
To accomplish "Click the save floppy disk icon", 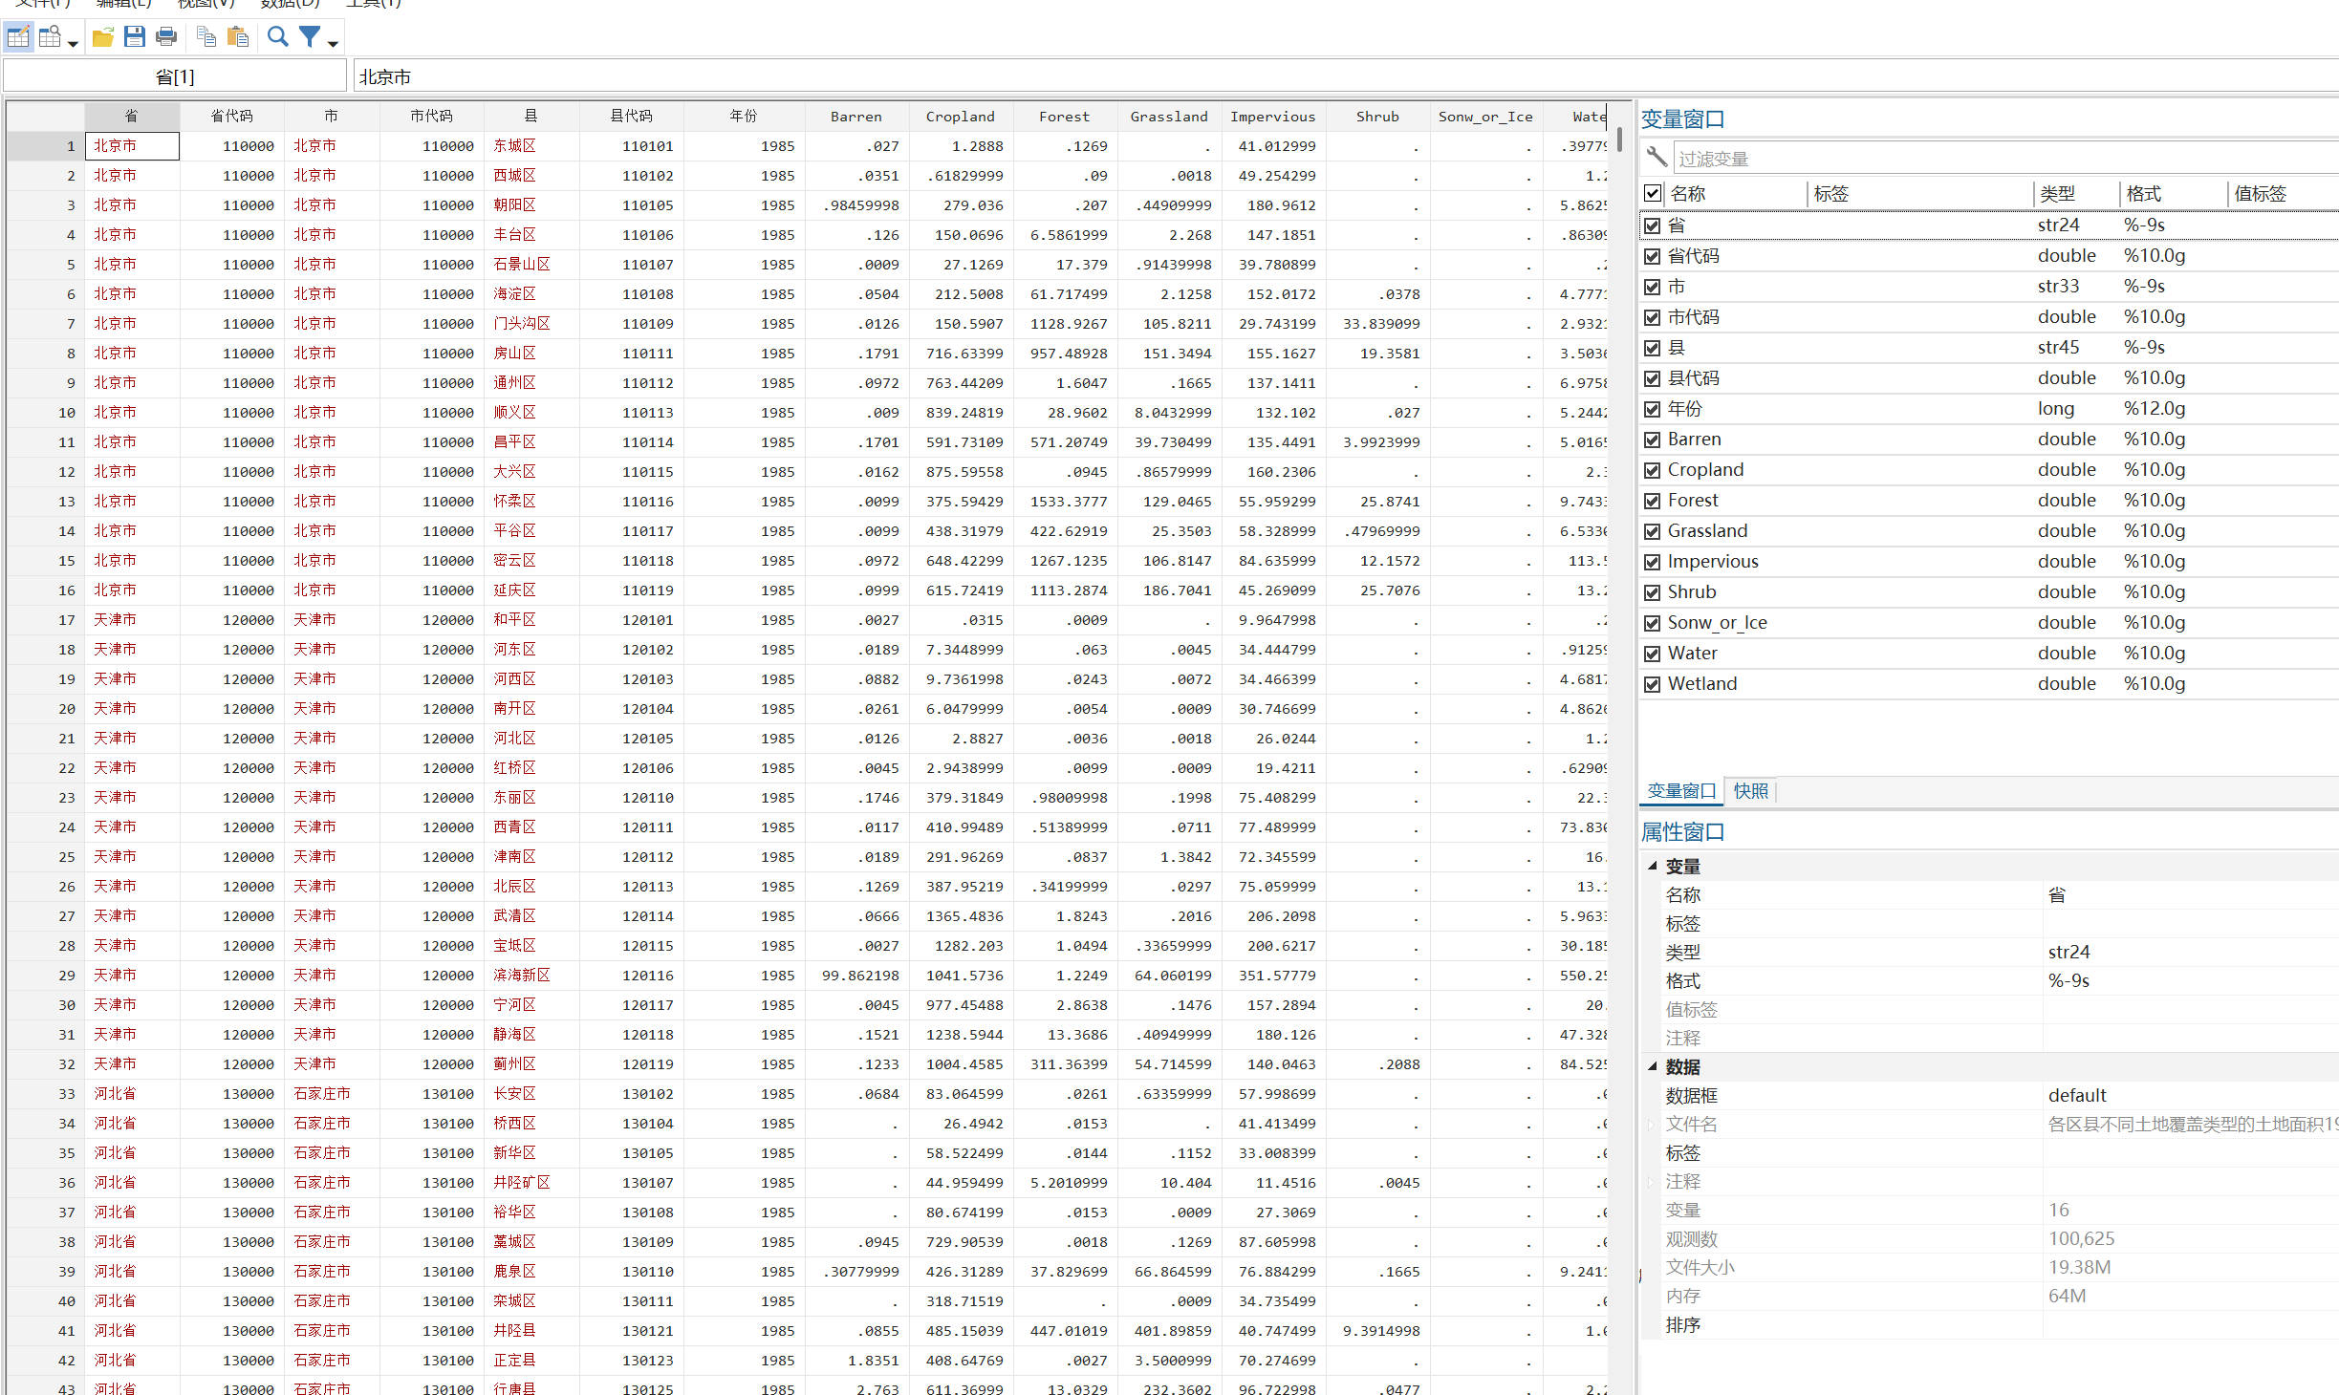I will pos(134,37).
